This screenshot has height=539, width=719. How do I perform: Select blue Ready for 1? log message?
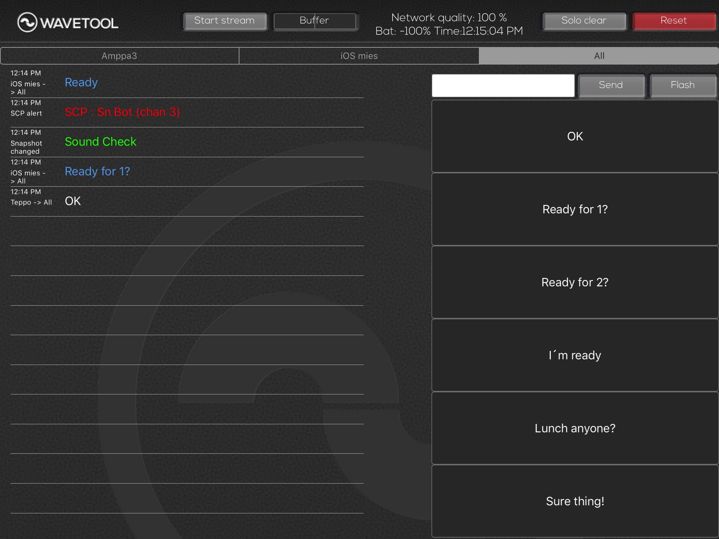97,171
